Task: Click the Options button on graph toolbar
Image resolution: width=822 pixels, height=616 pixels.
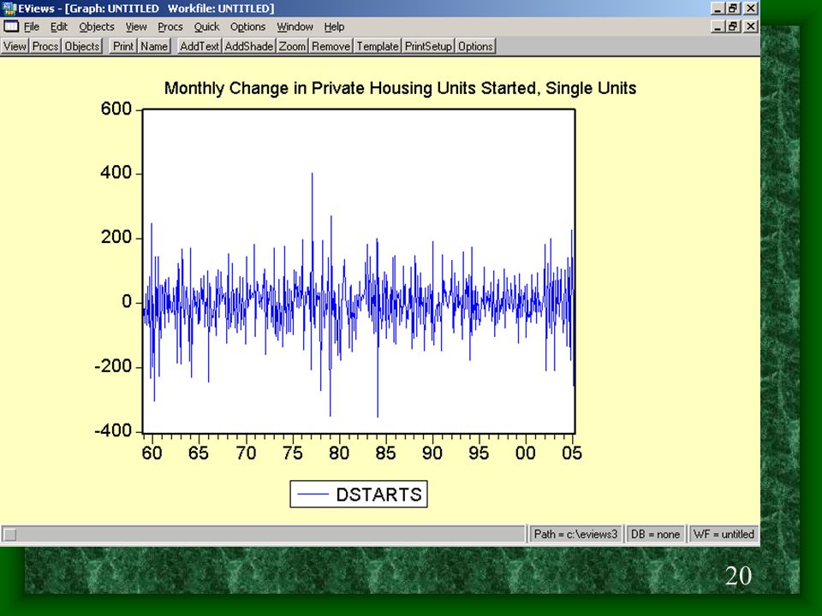Action: [x=475, y=46]
